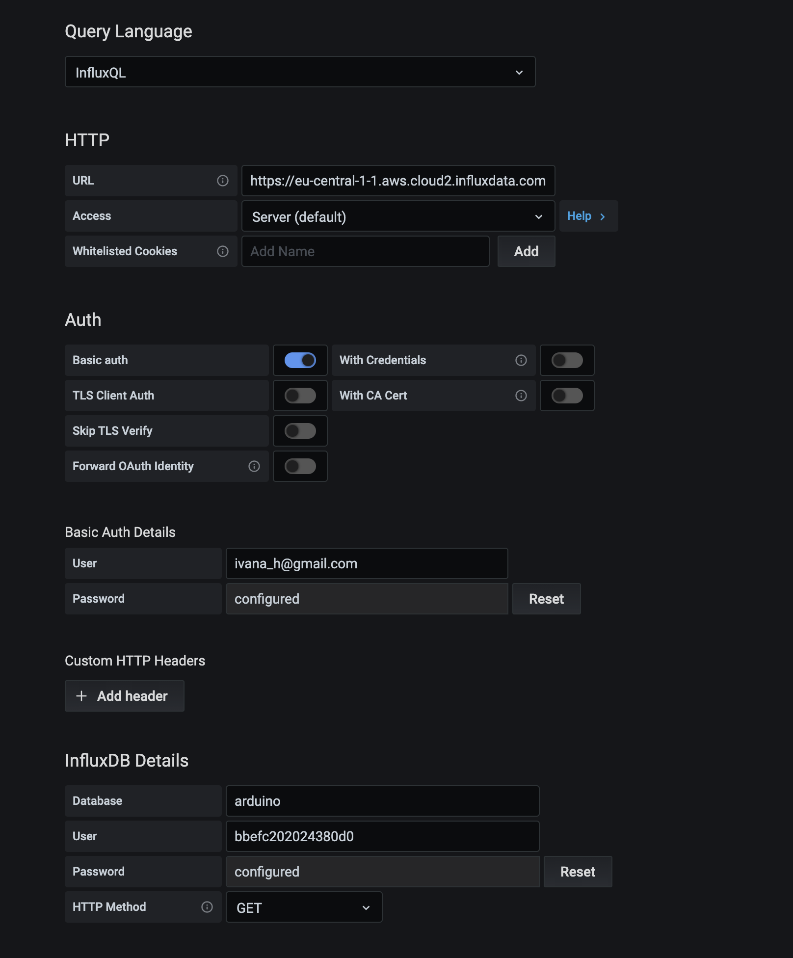Click the URL field info icon

[x=223, y=181]
